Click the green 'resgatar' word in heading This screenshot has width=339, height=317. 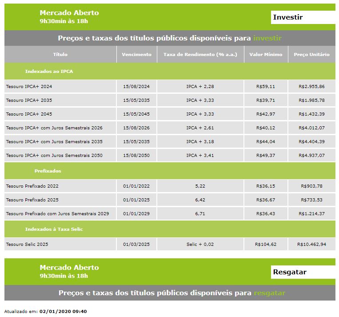pyautogui.click(x=269, y=293)
